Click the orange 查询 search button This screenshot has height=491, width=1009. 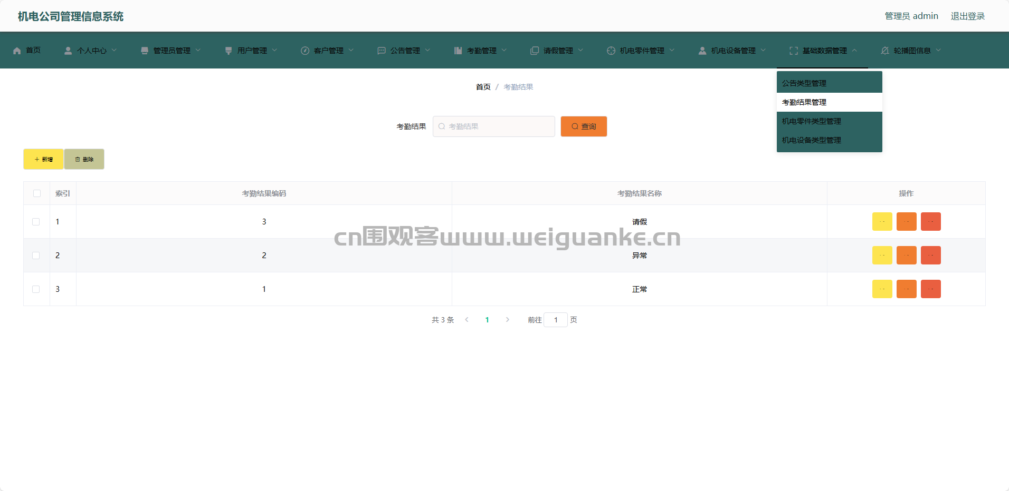[584, 126]
